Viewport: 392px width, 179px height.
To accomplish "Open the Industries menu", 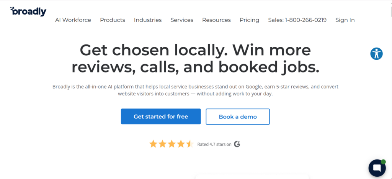I will [x=148, y=20].
